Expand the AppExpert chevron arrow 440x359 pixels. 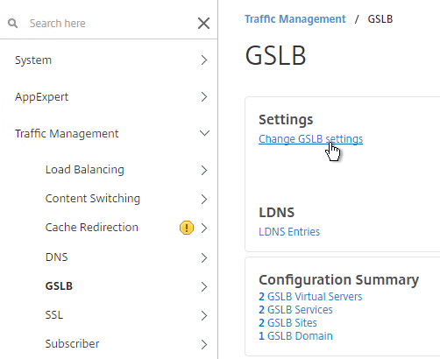click(204, 97)
